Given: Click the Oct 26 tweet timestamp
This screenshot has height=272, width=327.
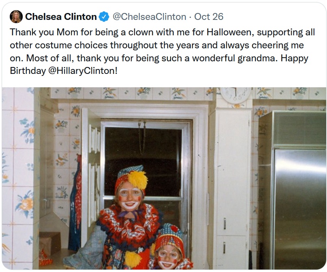Looking at the screenshot, I should (x=209, y=17).
